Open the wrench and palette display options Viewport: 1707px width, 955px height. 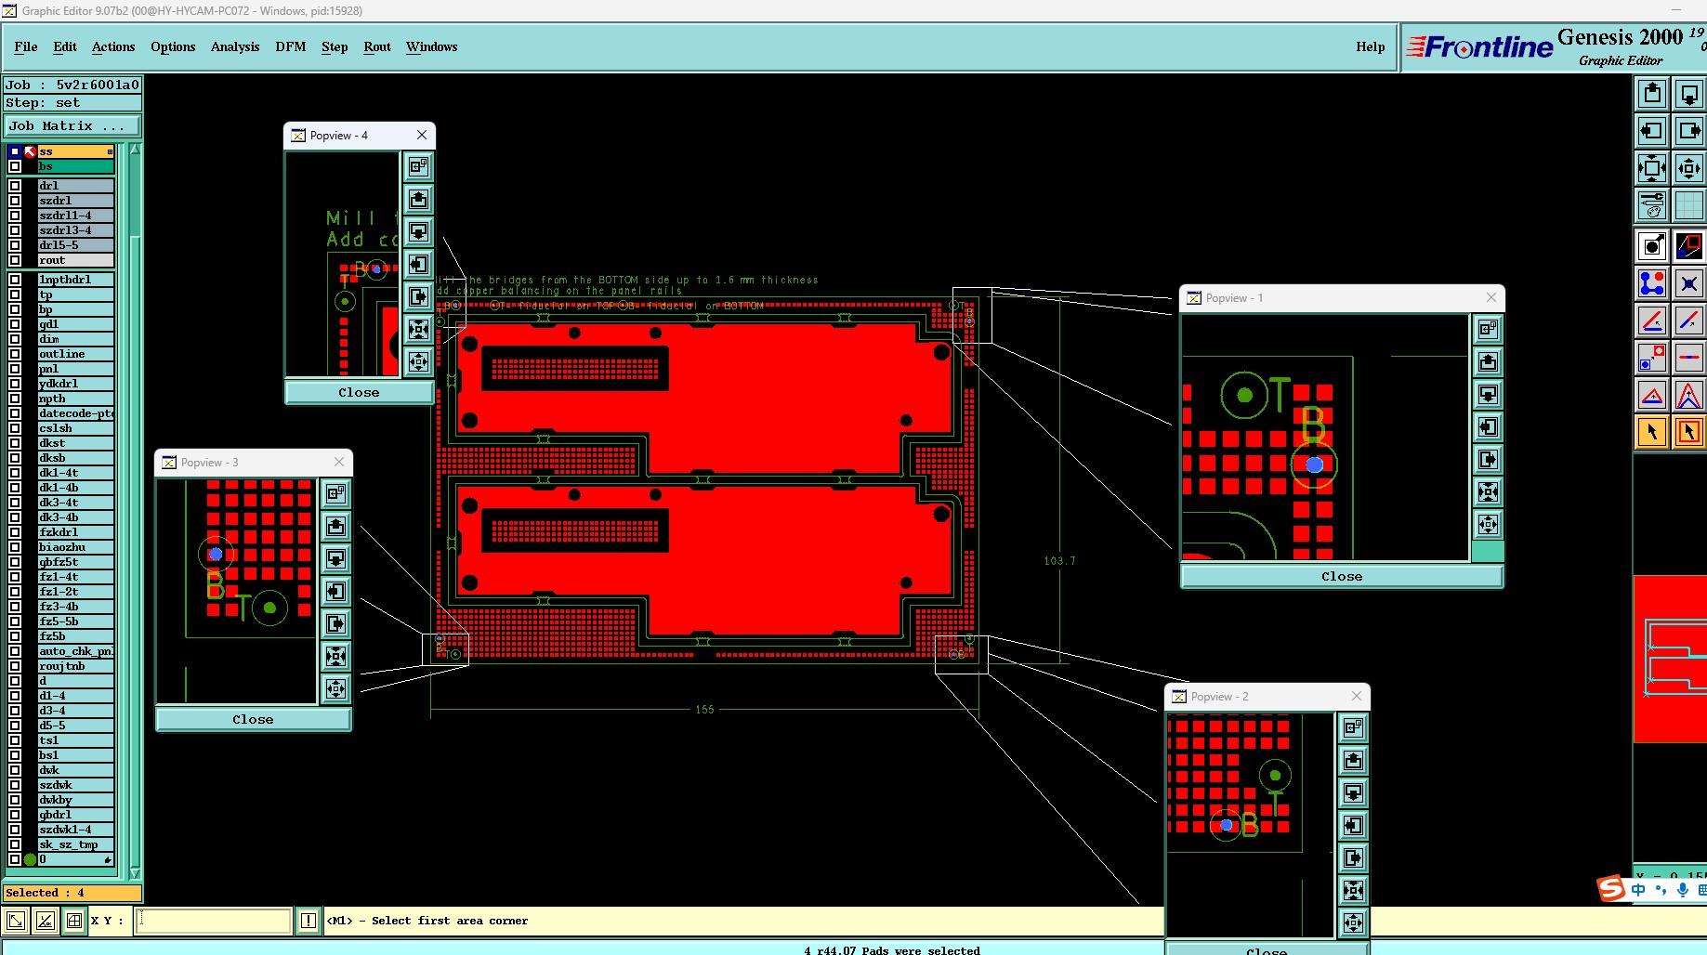tap(1652, 205)
